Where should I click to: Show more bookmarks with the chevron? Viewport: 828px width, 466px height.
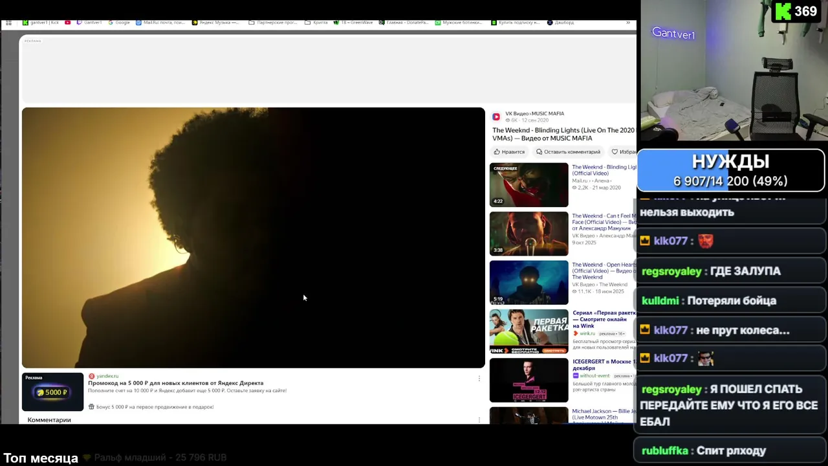tap(627, 23)
